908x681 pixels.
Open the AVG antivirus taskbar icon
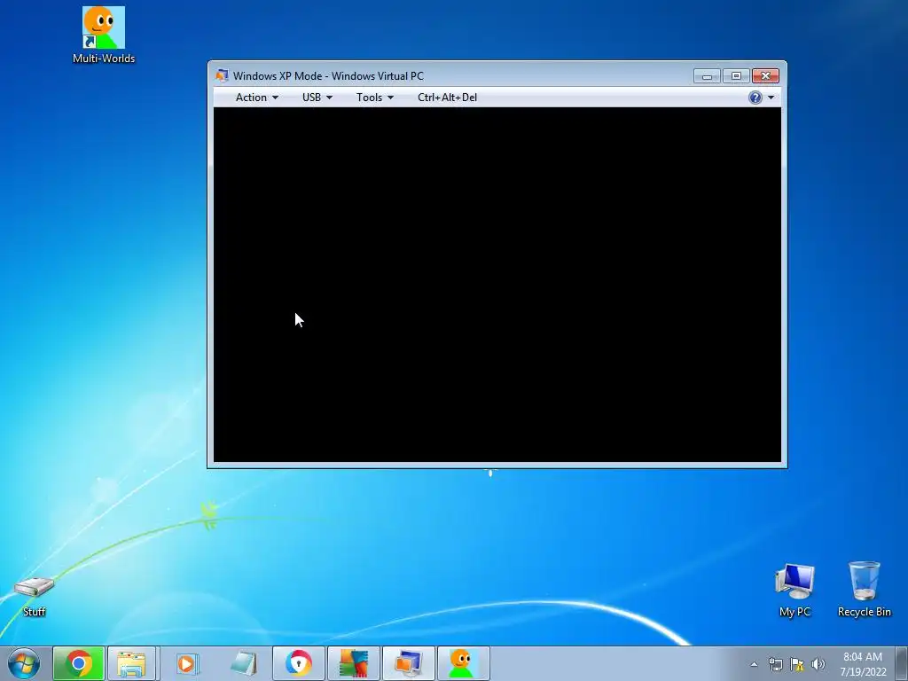pos(354,663)
